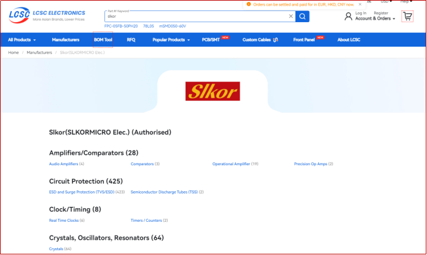Image resolution: width=427 pixels, height=255 pixels.
Task: Expand the Popular Products menu
Action: click(171, 40)
